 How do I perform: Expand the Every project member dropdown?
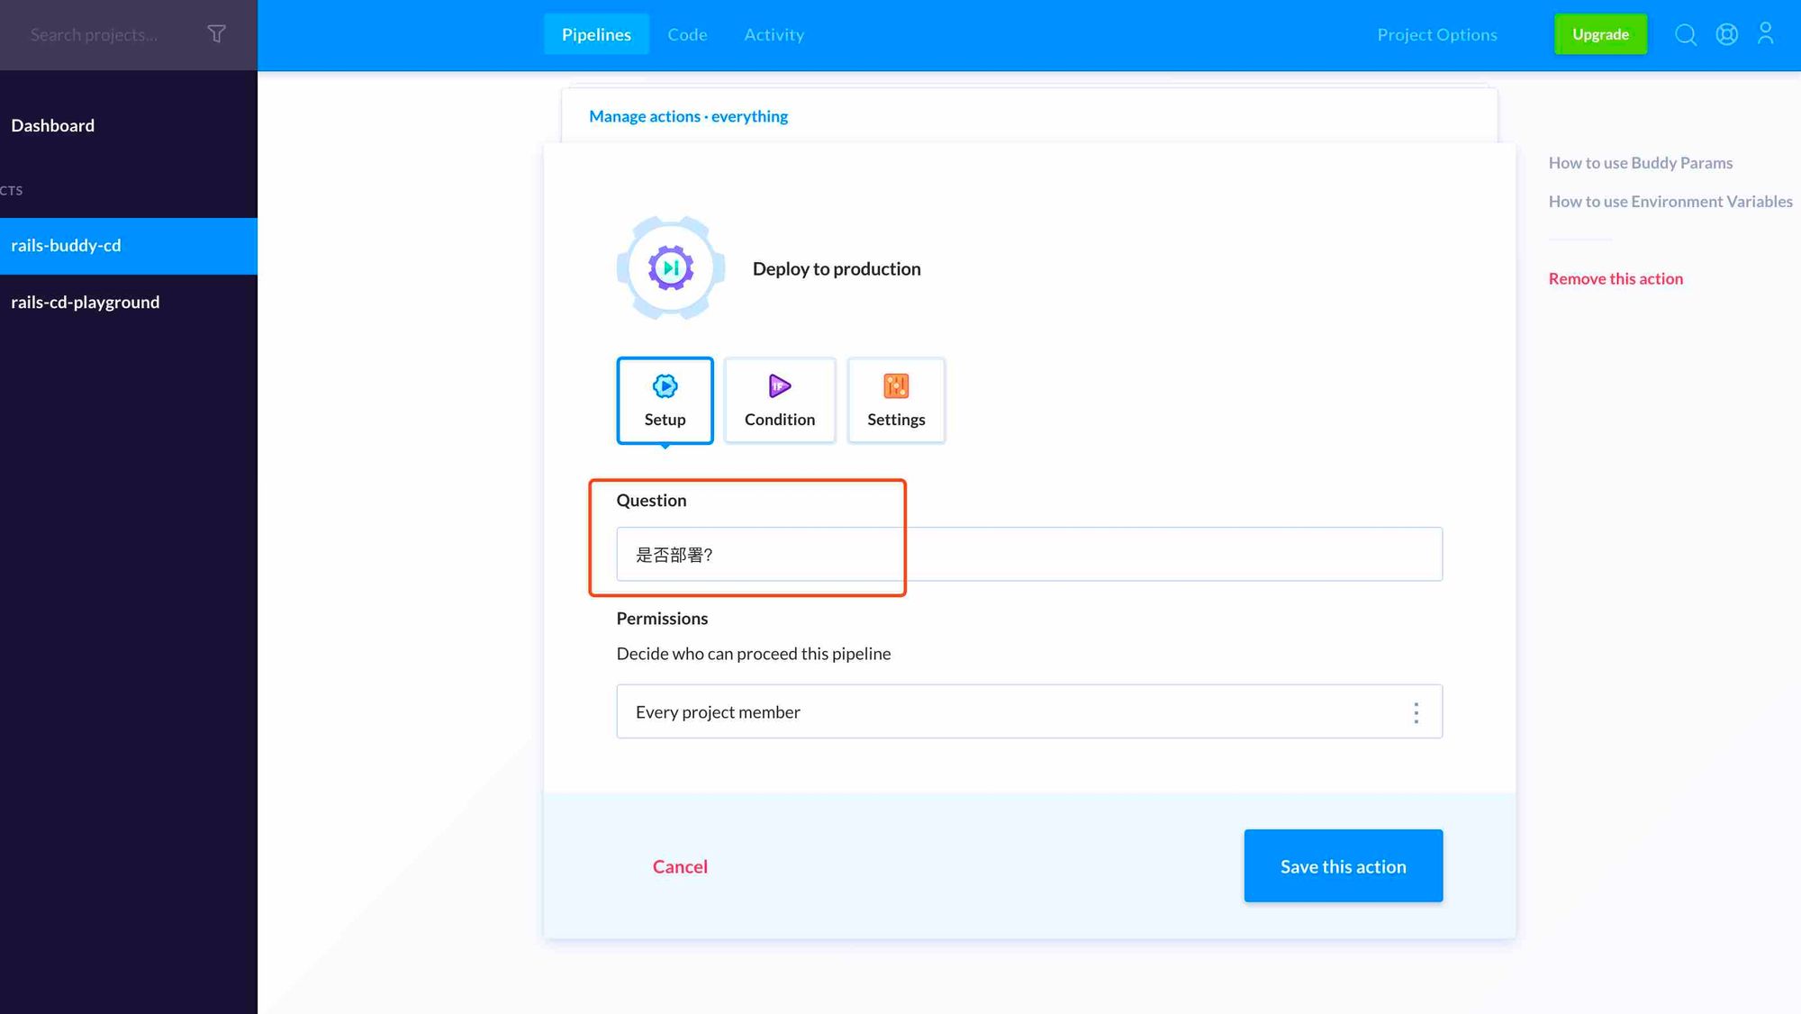pyautogui.click(x=1009, y=711)
